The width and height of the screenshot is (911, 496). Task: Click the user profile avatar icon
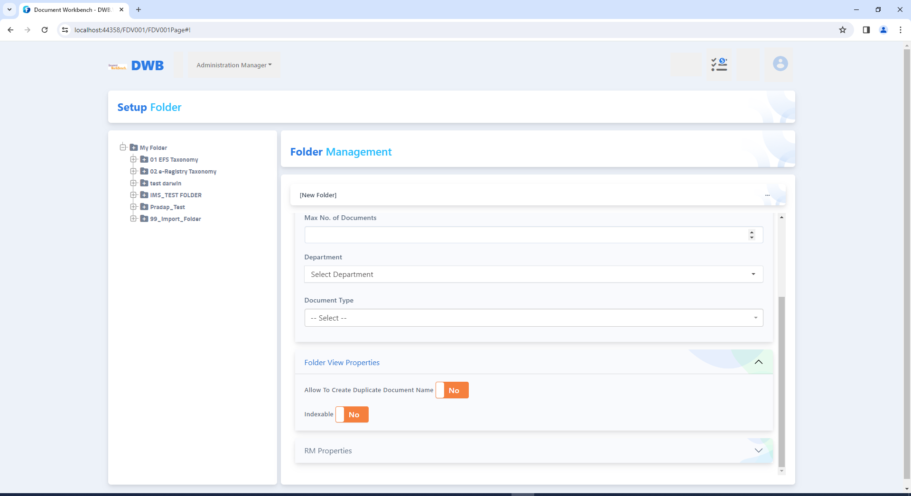(780, 64)
